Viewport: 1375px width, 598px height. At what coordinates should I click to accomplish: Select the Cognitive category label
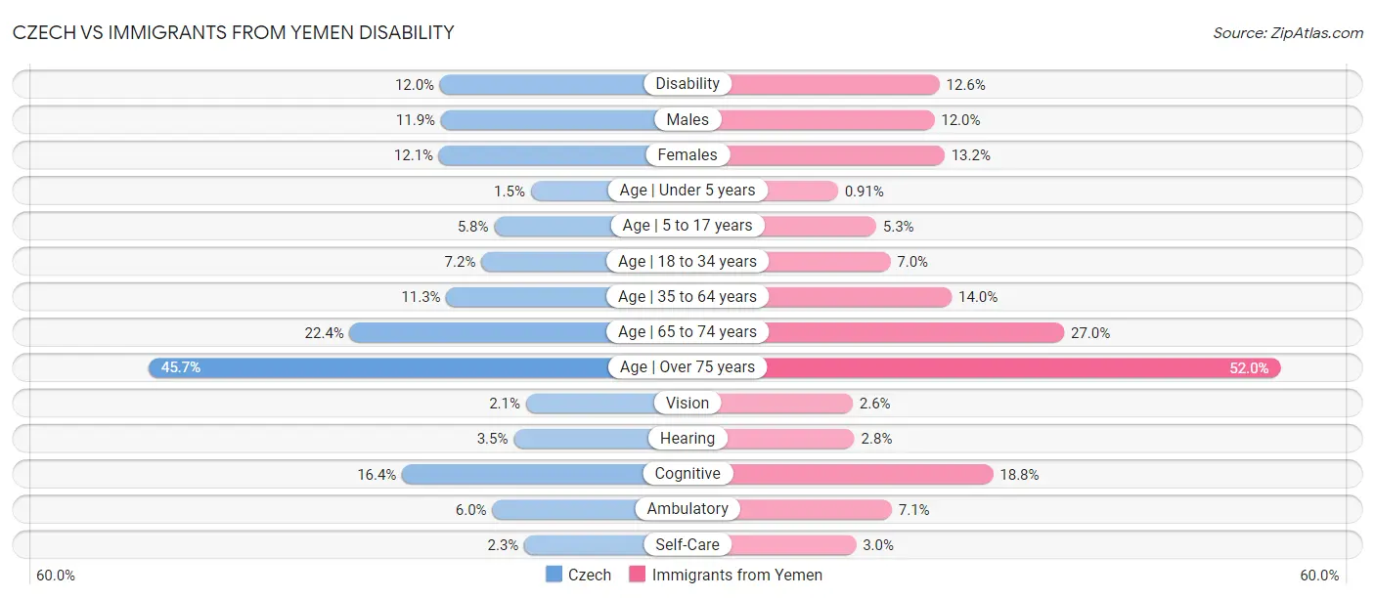point(687,474)
